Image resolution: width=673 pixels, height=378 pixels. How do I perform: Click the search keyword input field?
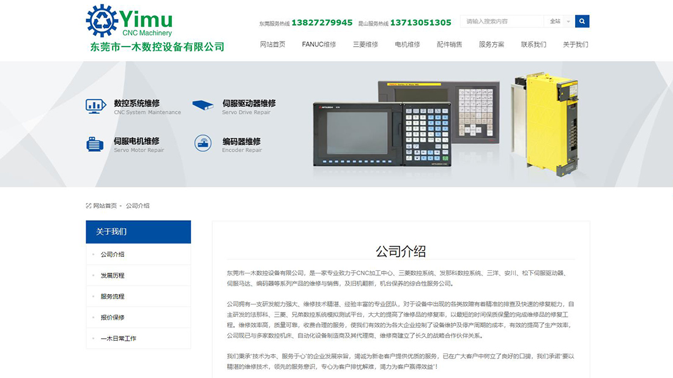[x=502, y=21]
